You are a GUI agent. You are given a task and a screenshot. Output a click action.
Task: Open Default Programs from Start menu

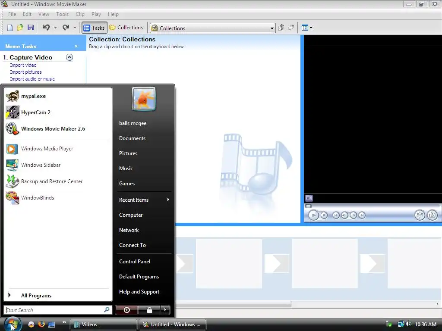coord(139,277)
